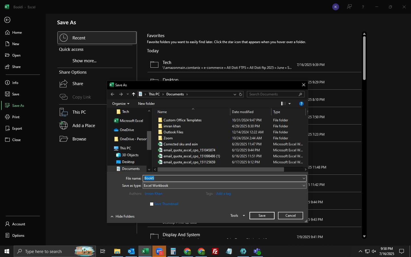
Task: Click the search magnifier in Search Documents
Action: 300,94
